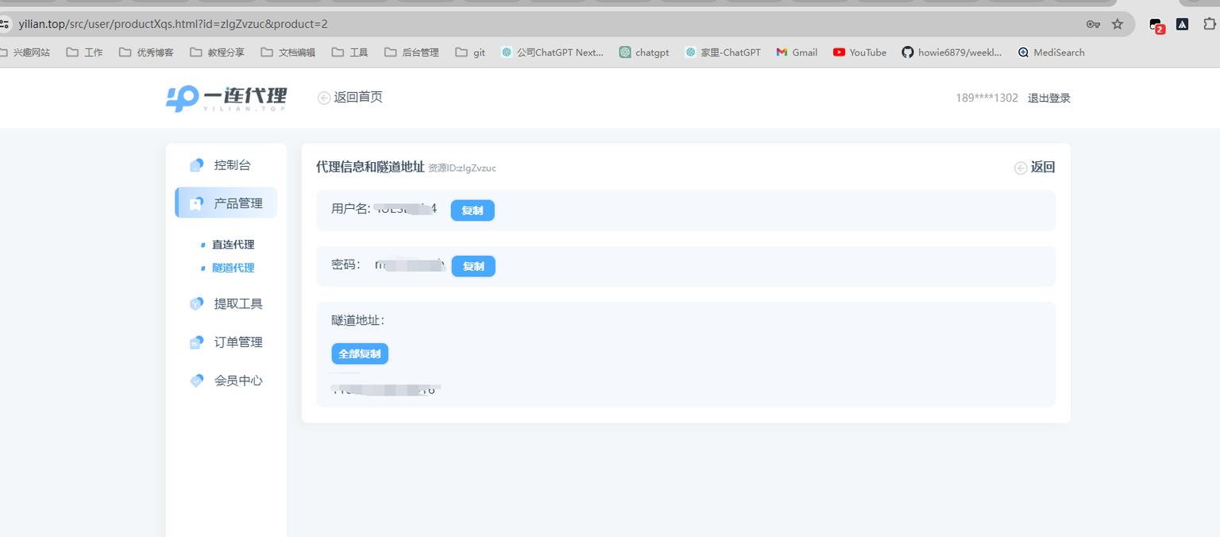Click the 一连代理 logo

coord(225,97)
